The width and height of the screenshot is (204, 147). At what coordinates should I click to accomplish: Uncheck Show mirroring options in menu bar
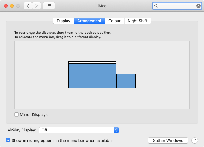click(x=8, y=140)
